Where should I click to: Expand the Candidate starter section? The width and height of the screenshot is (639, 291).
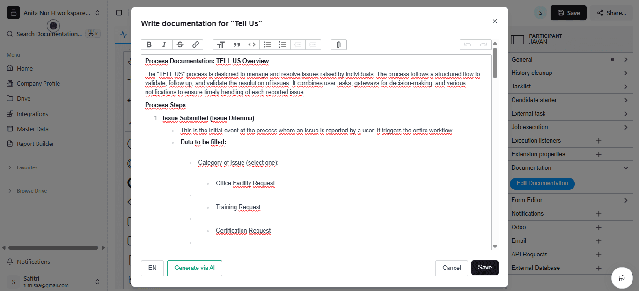(x=570, y=100)
